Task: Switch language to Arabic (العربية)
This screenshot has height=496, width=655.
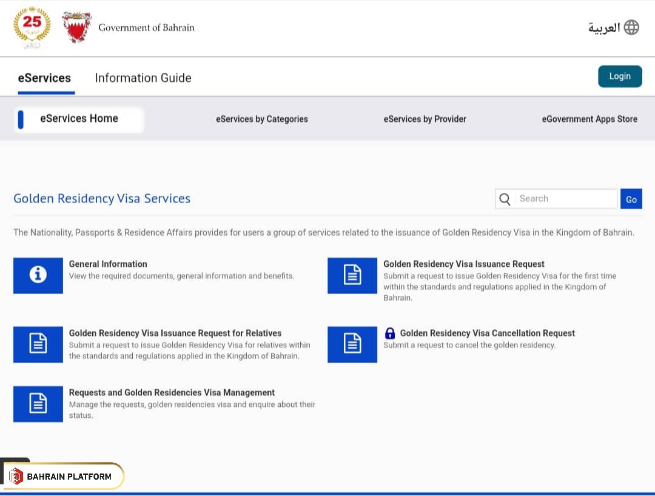Action: point(604,28)
